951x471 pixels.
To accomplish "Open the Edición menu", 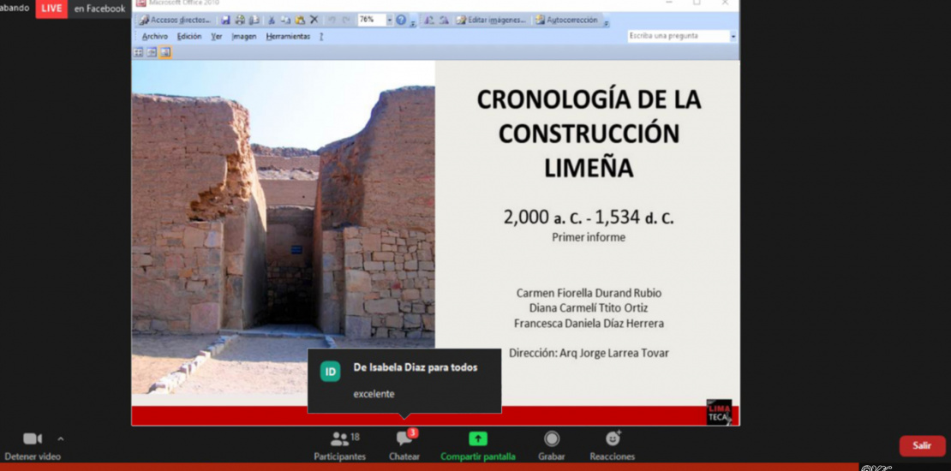I will point(189,36).
